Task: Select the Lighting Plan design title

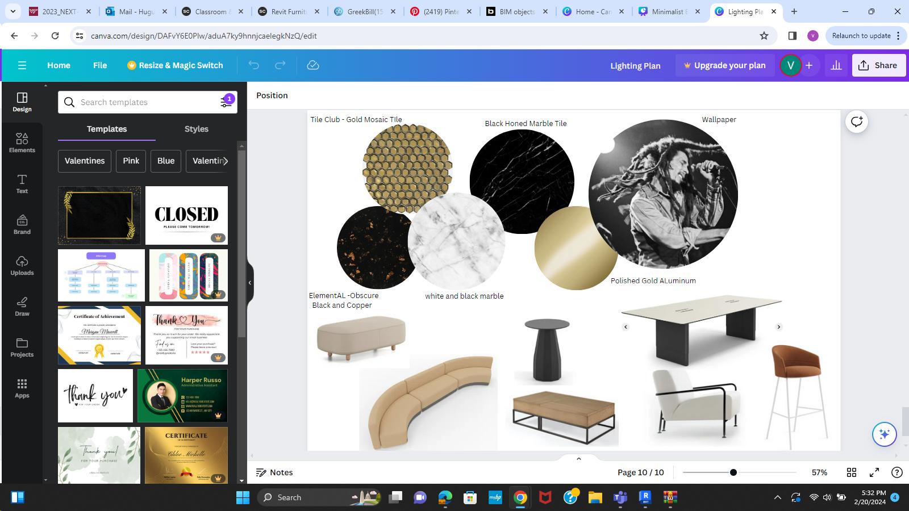Action: coord(635,65)
